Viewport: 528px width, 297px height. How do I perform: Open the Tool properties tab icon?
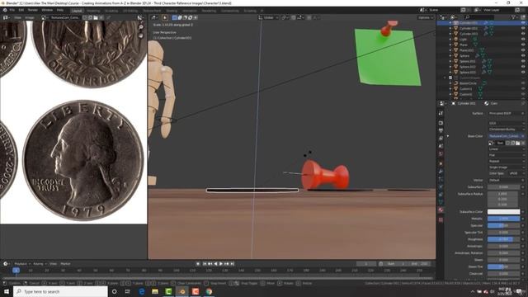point(441,114)
